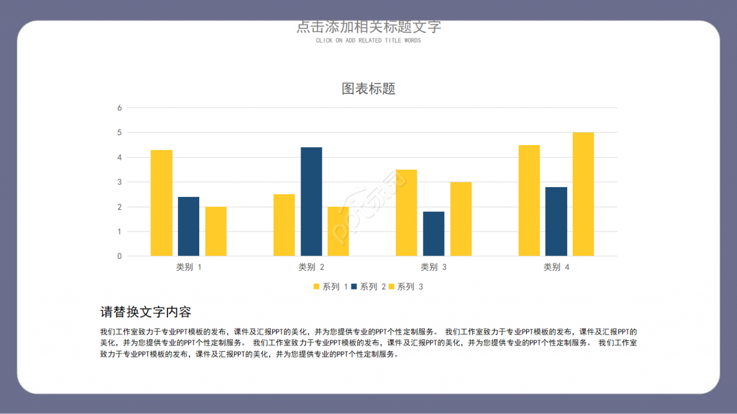737x414 pixels.
Task: Select the 系列 3 legend entry
Action: (x=406, y=287)
